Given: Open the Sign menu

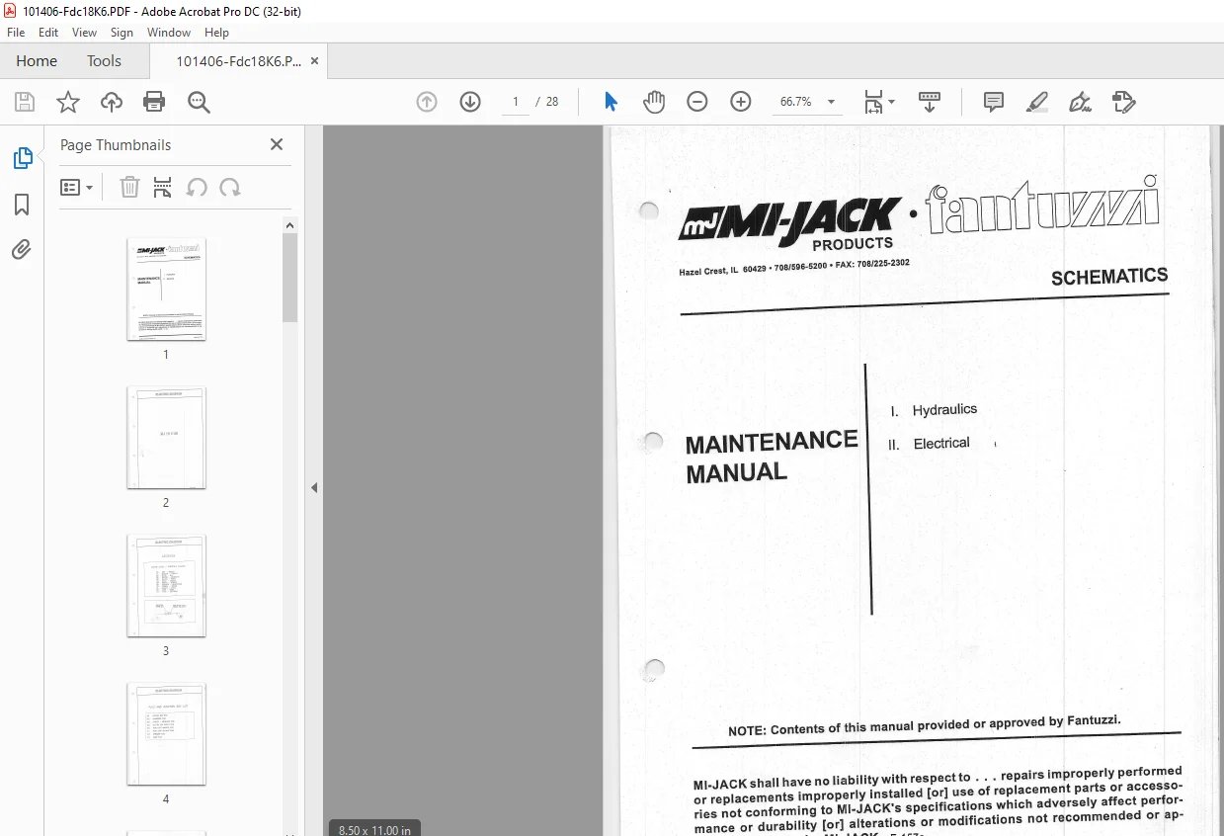Looking at the screenshot, I should click(x=122, y=33).
